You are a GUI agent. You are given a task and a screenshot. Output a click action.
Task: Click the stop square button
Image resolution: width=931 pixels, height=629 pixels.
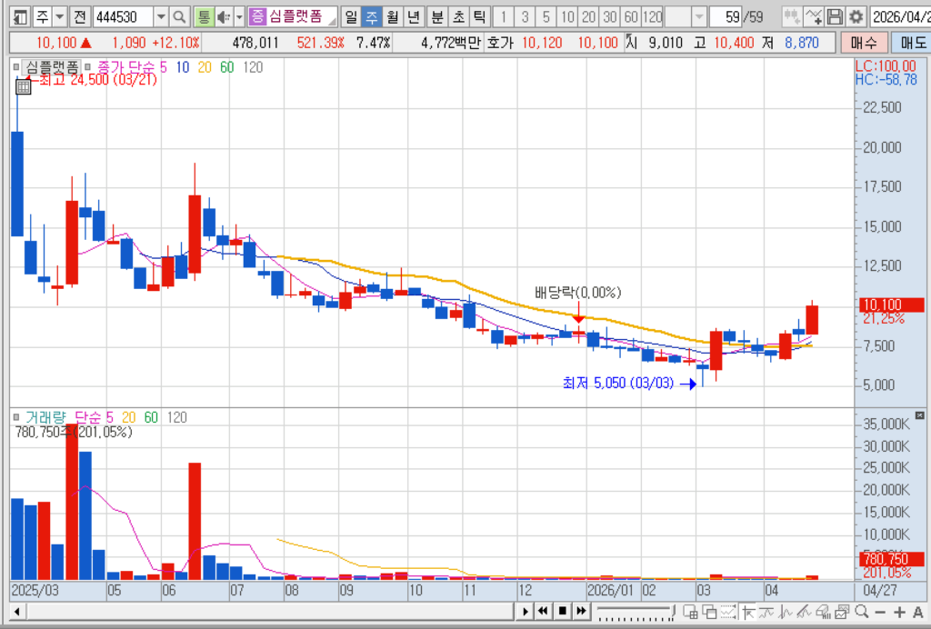point(562,611)
